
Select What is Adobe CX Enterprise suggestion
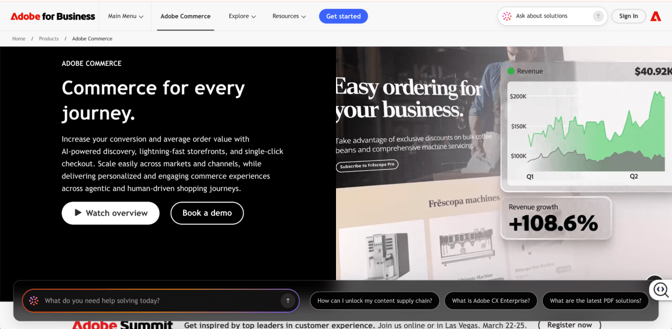tap(491, 300)
